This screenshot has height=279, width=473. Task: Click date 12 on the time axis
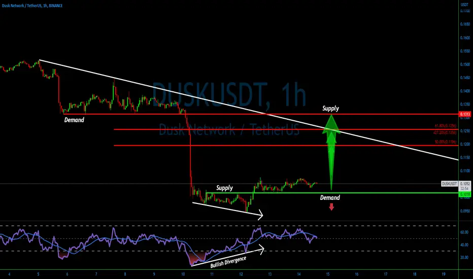coord(241,274)
